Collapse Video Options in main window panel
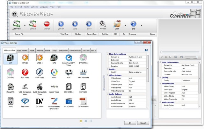Screen dimensions: 204x129 click(160, 84)
